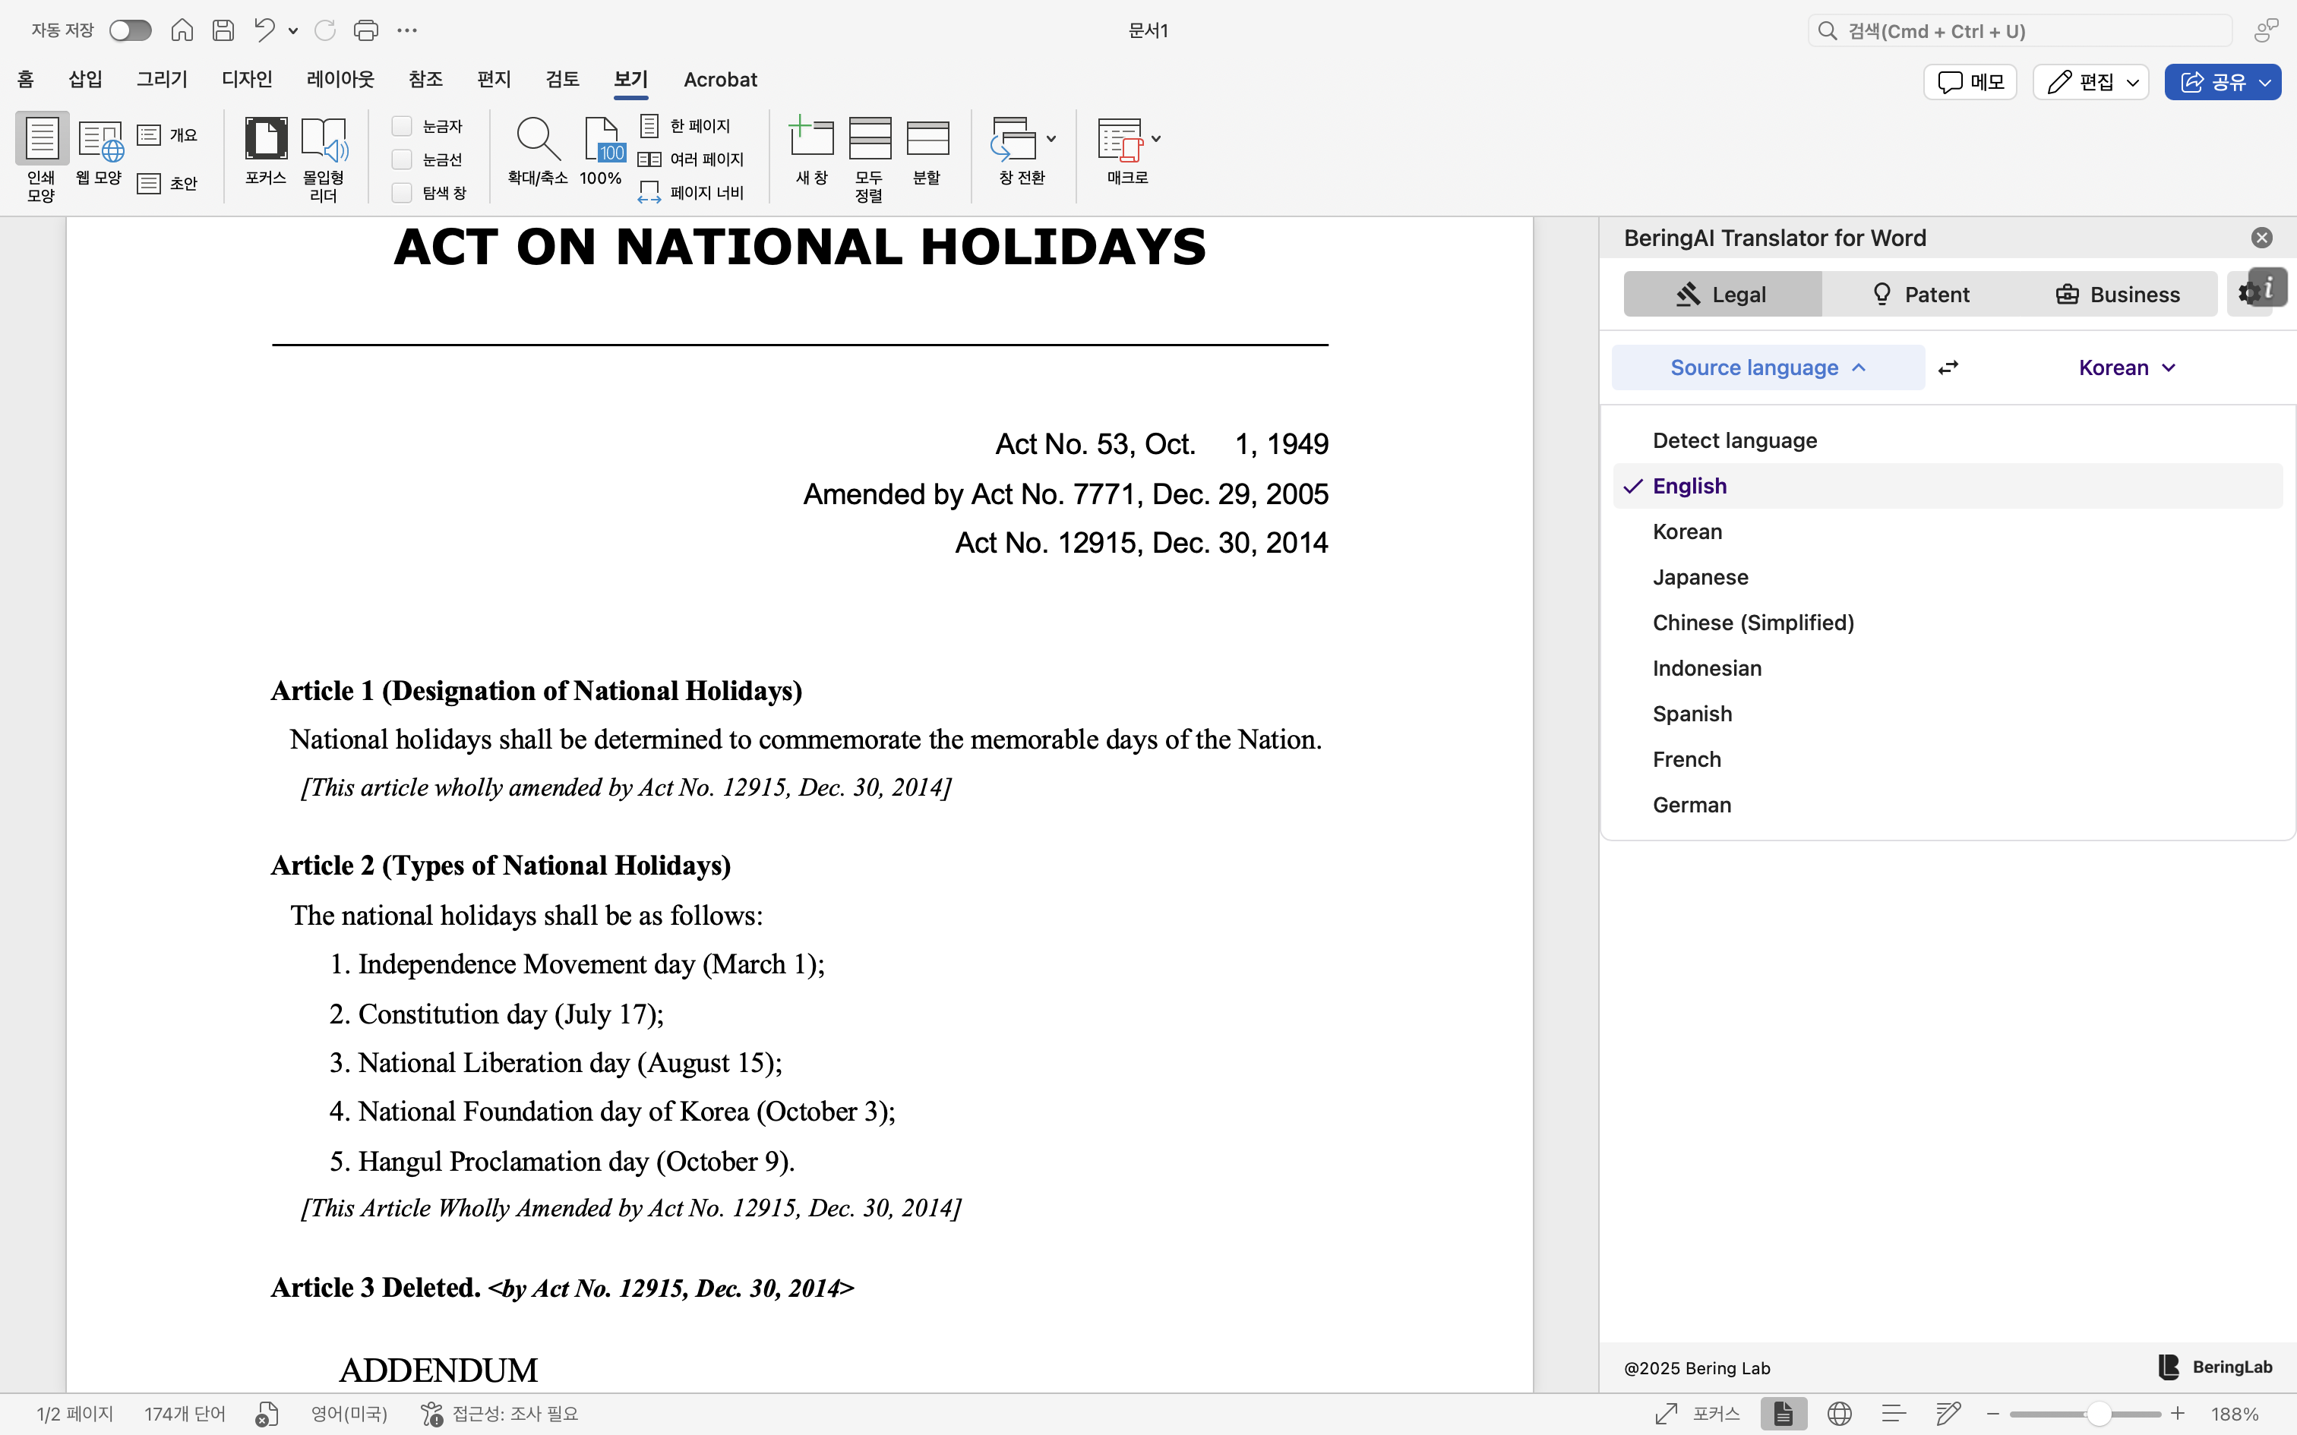The height and width of the screenshot is (1435, 2297).
Task: Open the Review (검토) tab
Action: tap(562, 80)
